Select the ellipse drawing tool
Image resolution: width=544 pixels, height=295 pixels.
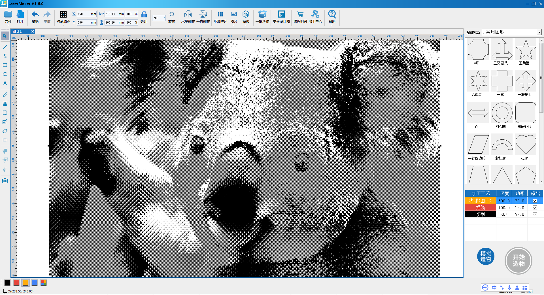[5, 74]
